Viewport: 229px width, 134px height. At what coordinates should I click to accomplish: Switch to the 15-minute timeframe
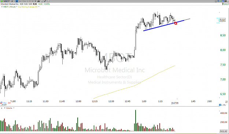click(24, 1)
